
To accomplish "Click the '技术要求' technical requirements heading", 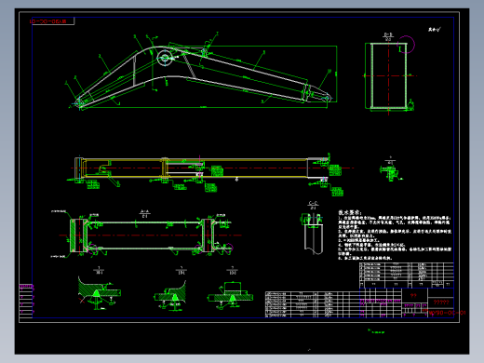I will coord(350,212).
